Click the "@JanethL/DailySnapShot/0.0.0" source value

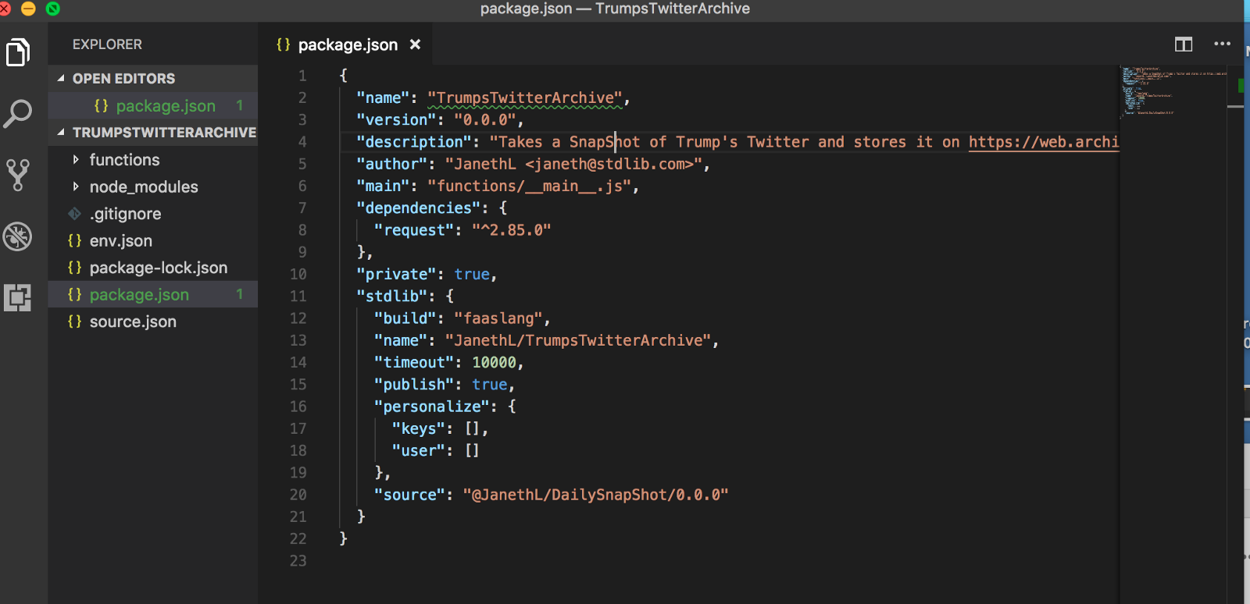[x=595, y=495]
